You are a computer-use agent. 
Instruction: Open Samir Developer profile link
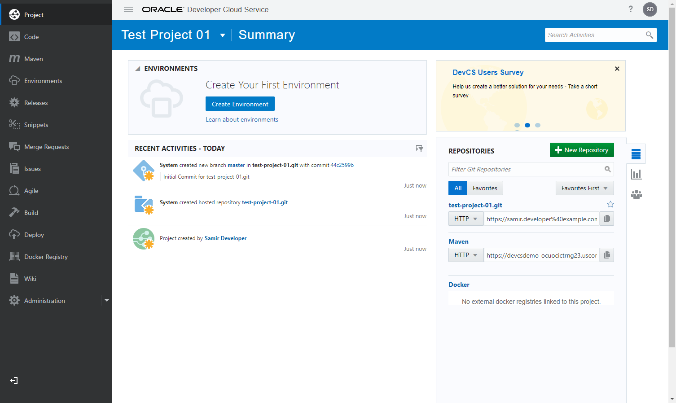(x=225, y=238)
